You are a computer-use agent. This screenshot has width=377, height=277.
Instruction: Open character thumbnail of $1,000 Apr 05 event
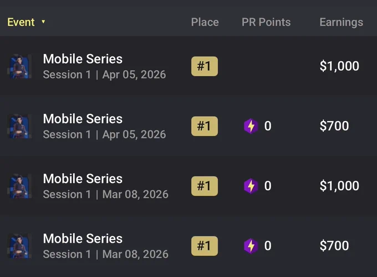coord(19,66)
